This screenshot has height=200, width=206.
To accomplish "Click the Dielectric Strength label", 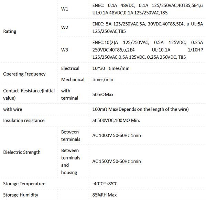I will point(22,152).
